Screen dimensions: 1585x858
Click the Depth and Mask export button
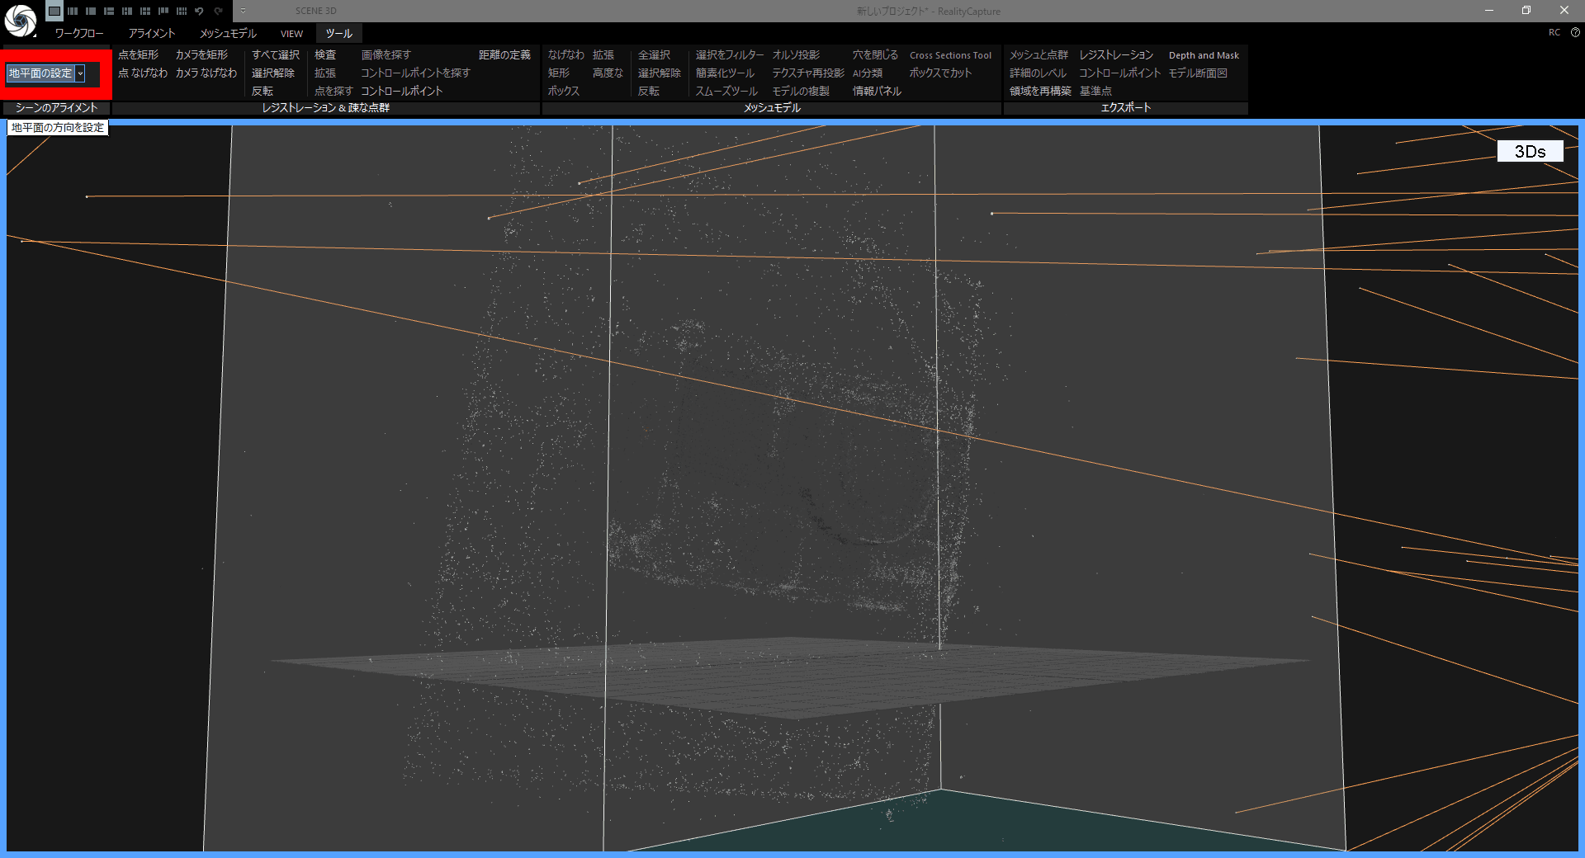point(1204,55)
